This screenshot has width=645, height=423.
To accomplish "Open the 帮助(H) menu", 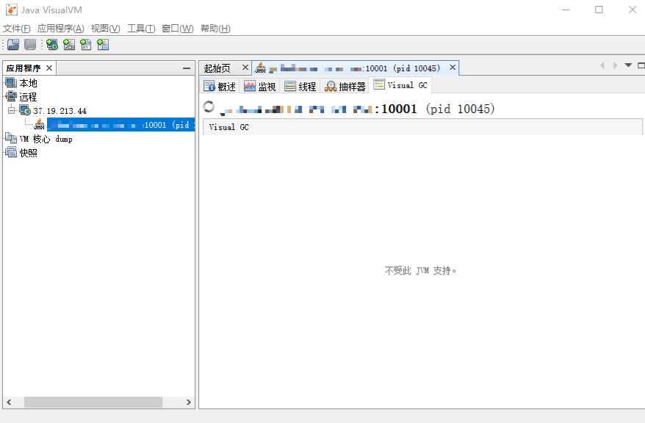I will tap(215, 29).
